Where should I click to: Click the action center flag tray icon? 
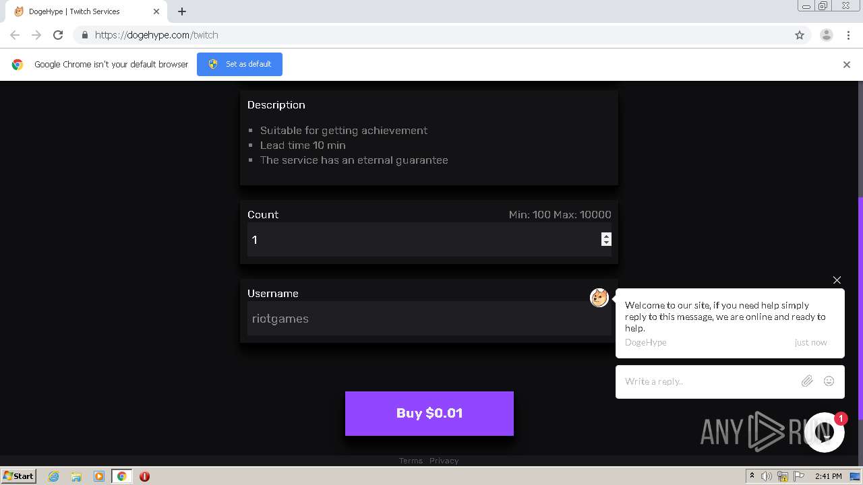799,476
